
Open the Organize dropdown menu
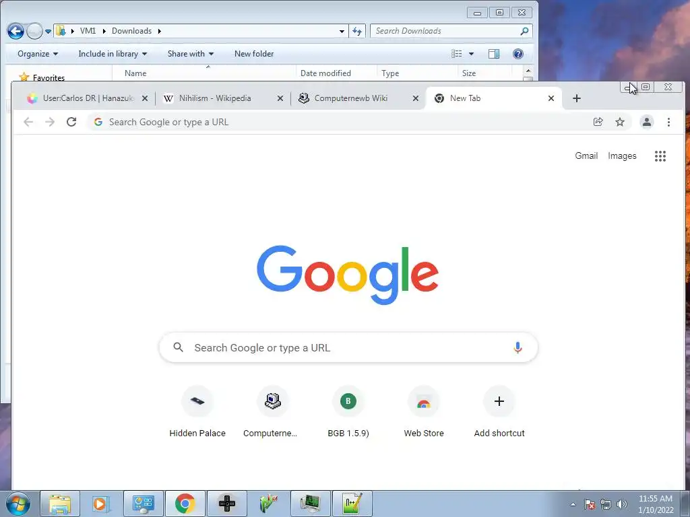(38, 54)
